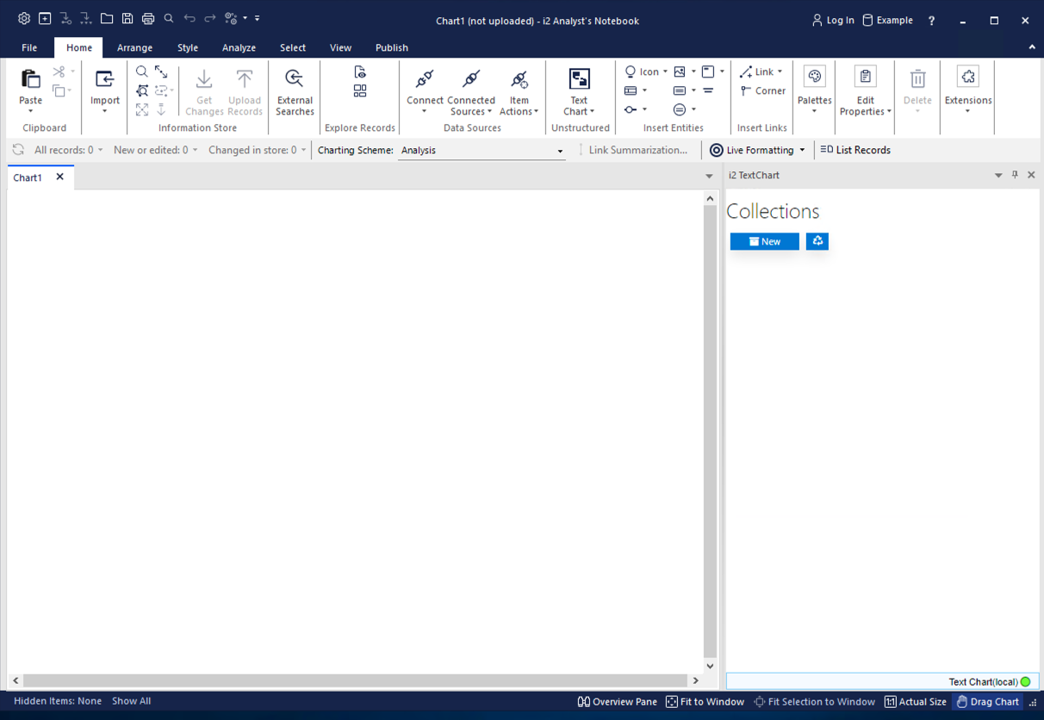The width and height of the screenshot is (1044, 720).
Task: Click the Import icon
Action: pyautogui.click(x=105, y=79)
